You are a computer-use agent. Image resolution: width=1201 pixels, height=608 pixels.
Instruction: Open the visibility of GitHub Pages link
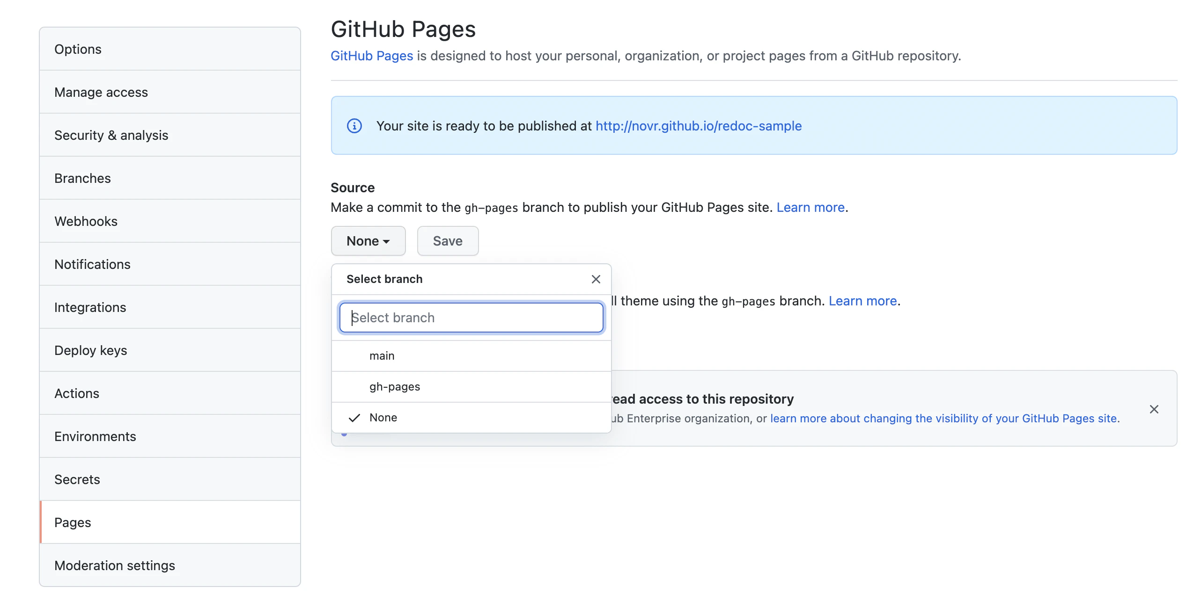[x=943, y=419]
